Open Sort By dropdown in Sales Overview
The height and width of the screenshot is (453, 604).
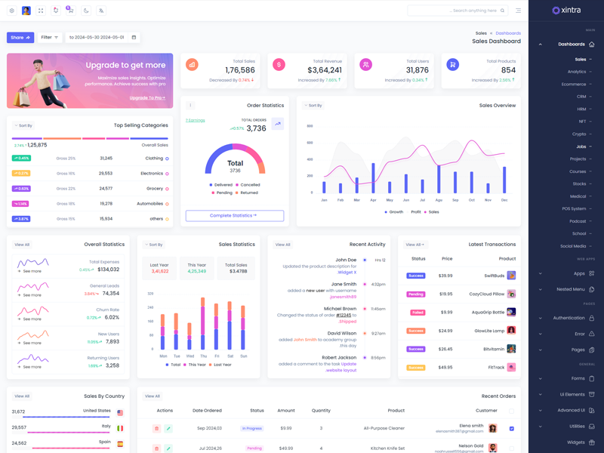[313, 106]
